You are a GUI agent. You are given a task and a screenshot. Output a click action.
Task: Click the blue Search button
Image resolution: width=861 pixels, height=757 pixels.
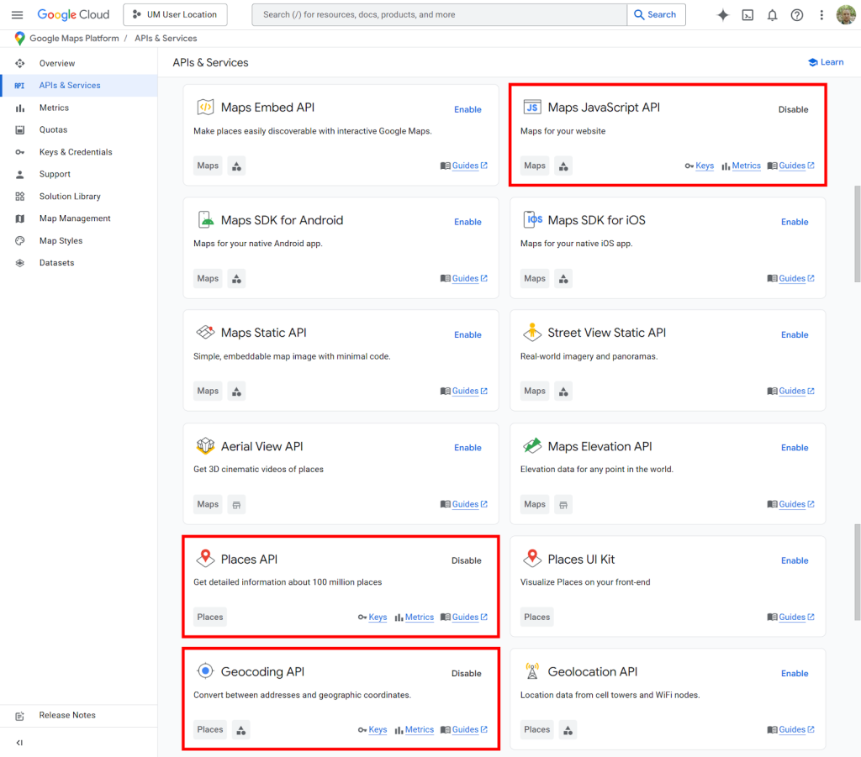coord(656,14)
